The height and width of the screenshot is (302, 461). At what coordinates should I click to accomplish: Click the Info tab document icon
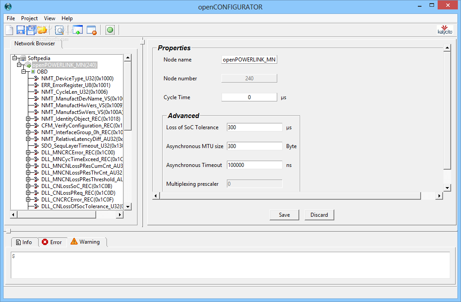(x=18, y=242)
